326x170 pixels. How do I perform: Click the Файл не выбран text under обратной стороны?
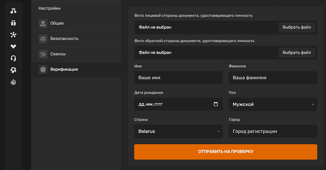point(155,52)
